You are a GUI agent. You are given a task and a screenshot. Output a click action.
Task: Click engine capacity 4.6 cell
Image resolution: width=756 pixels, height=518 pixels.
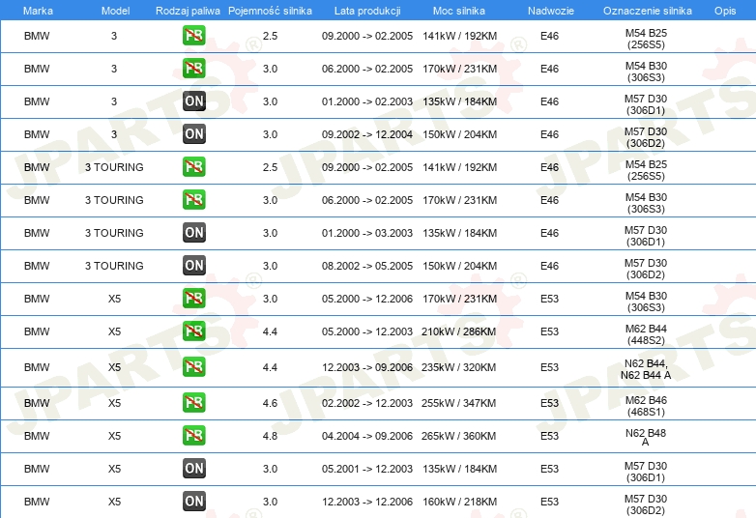pyautogui.click(x=270, y=402)
